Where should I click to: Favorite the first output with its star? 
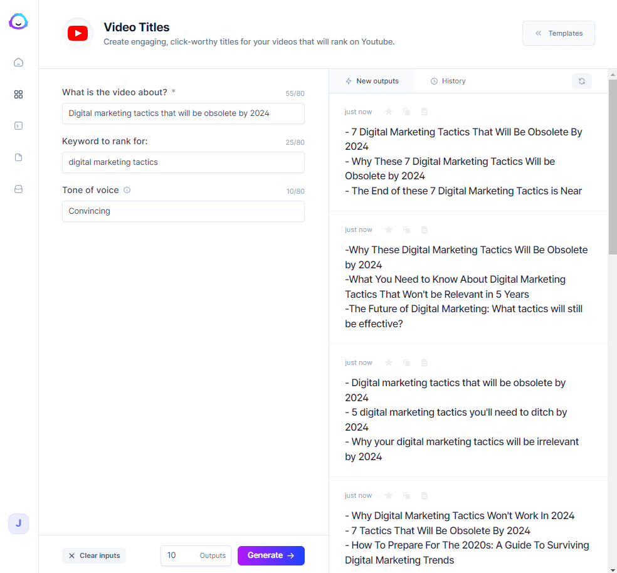388,111
